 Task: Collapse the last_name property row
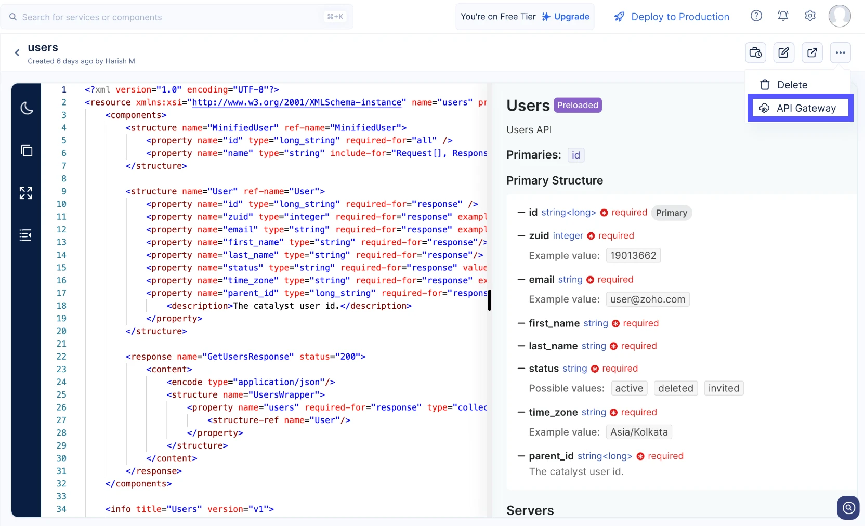[521, 346]
